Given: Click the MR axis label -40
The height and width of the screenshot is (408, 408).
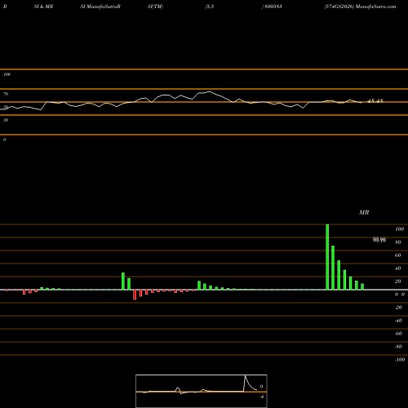Looking at the screenshot, I should [x=398, y=321].
